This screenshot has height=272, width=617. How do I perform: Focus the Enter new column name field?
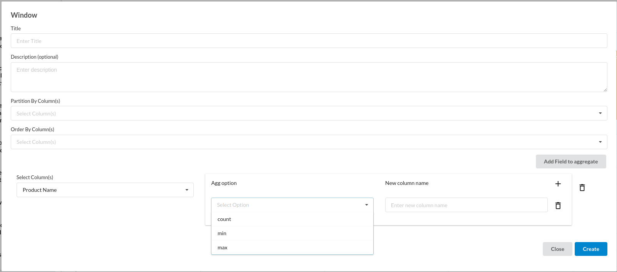[x=466, y=205]
